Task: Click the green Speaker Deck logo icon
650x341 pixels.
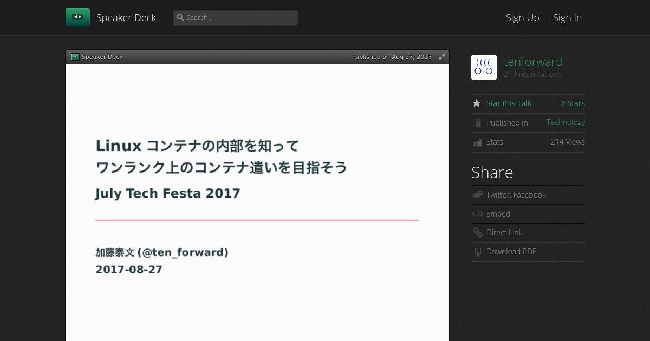Action: coord(77,17)
